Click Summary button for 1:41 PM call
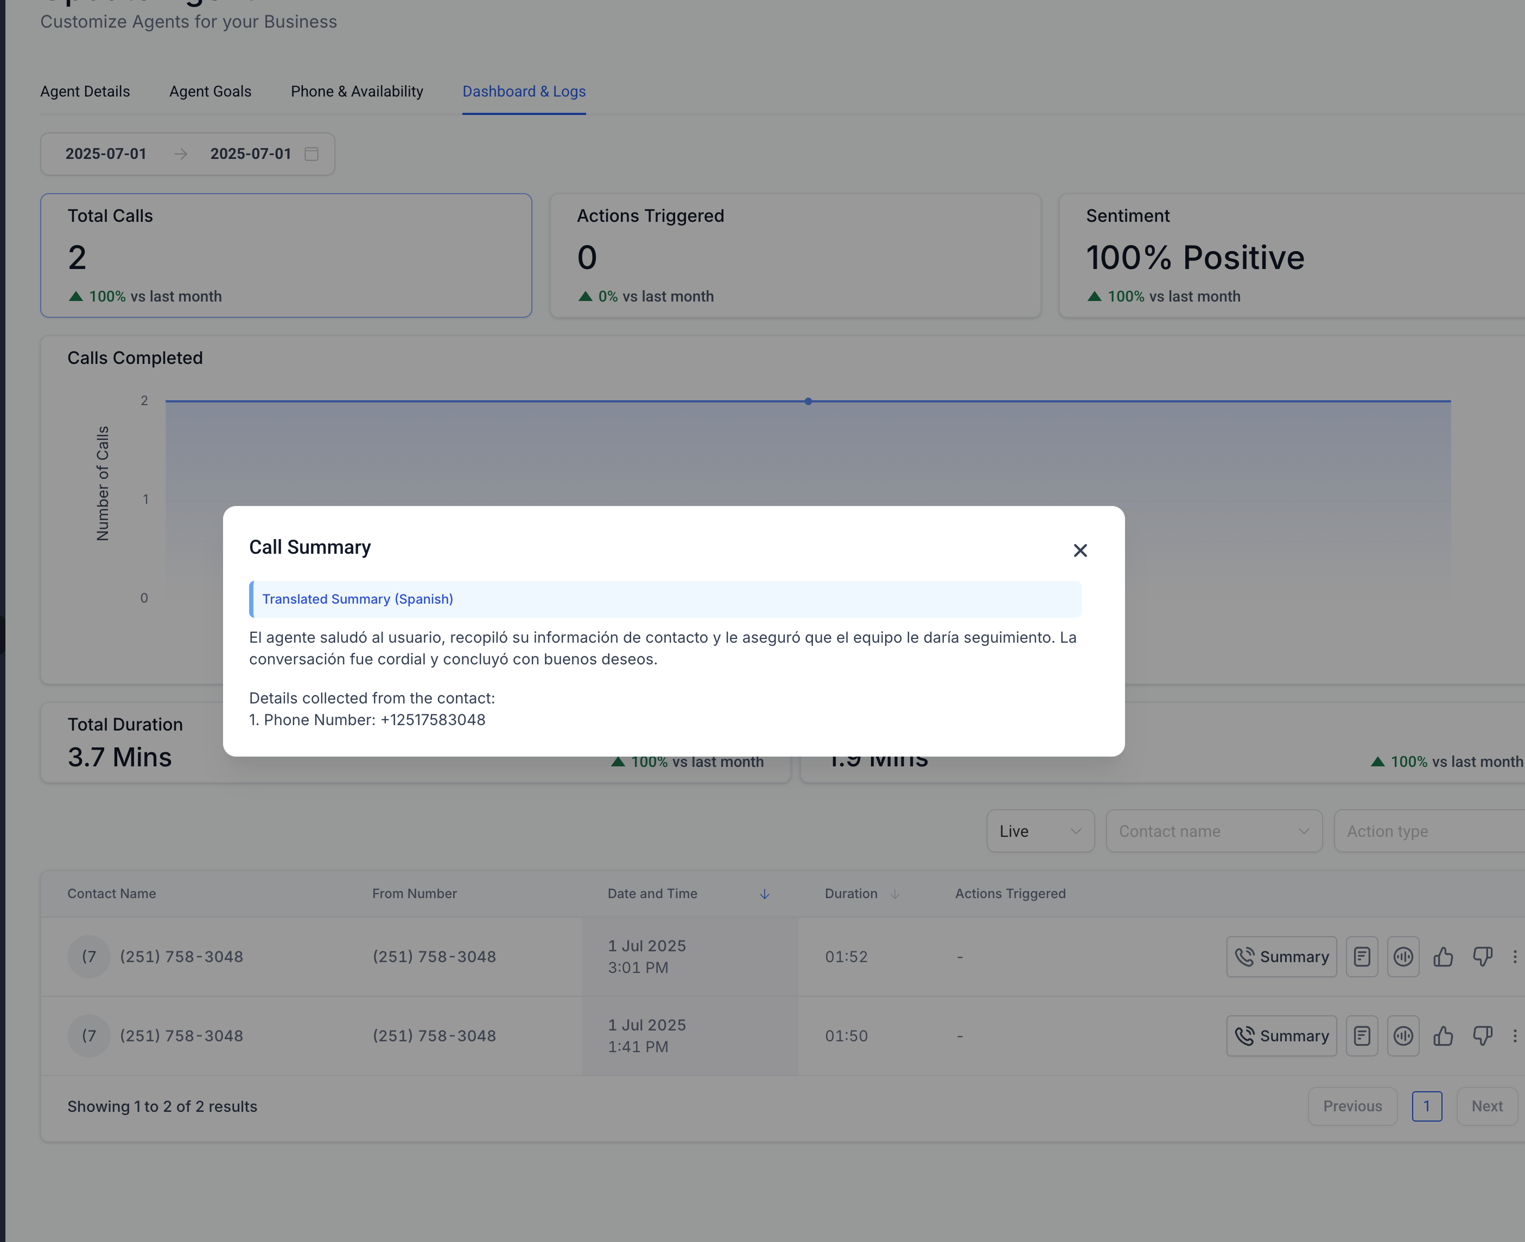The image size is (1525, 1242). click(x=1281, y=1035)
